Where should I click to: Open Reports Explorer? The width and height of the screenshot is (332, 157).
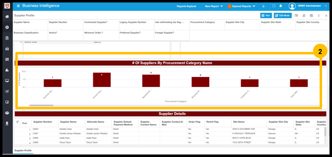pyautogui.click(x=187, y=6)
